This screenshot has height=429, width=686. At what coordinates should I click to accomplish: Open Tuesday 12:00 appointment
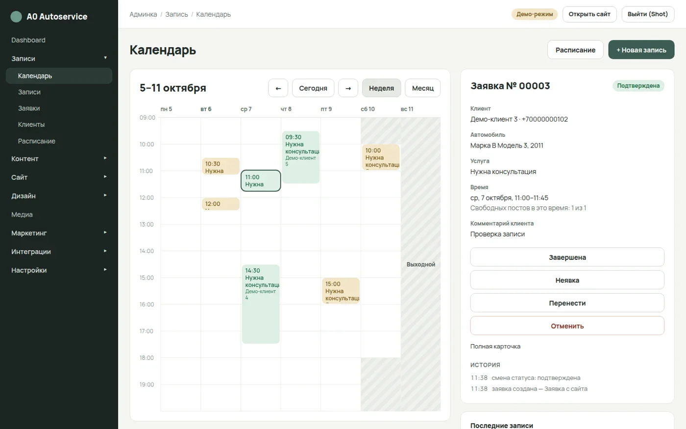(x=221, y=204)
